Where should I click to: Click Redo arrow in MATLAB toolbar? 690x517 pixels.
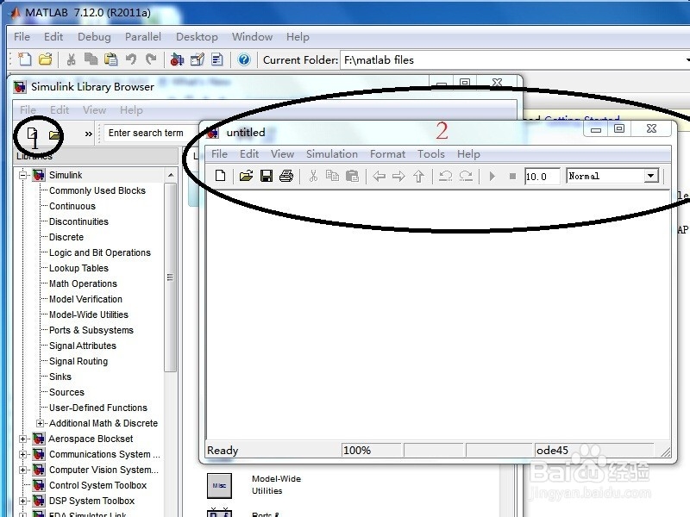click(151, 59)
